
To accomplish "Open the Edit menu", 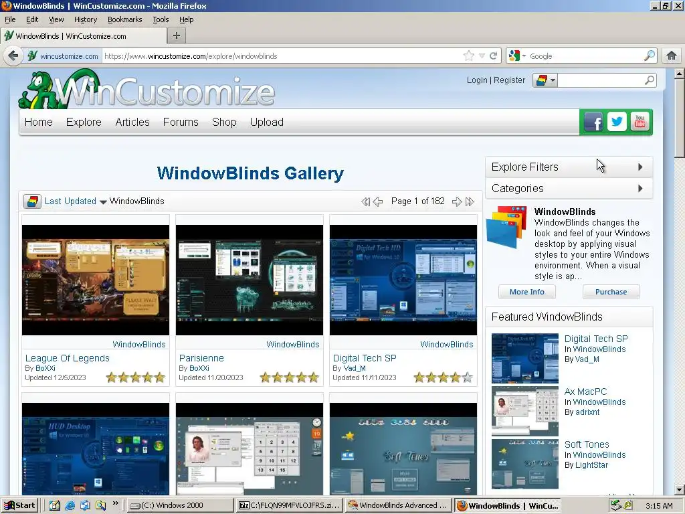I will (32, 19).
